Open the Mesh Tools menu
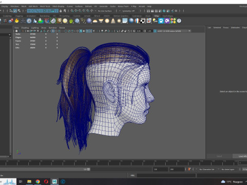Viewport: 247px width, 185px height. point(45,6)
